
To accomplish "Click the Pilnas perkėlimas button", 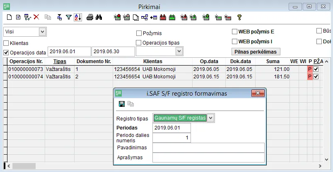I will [256, 52].
